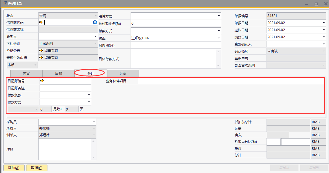
Task: Open the 税率 dropdown list
Action: 218,38
